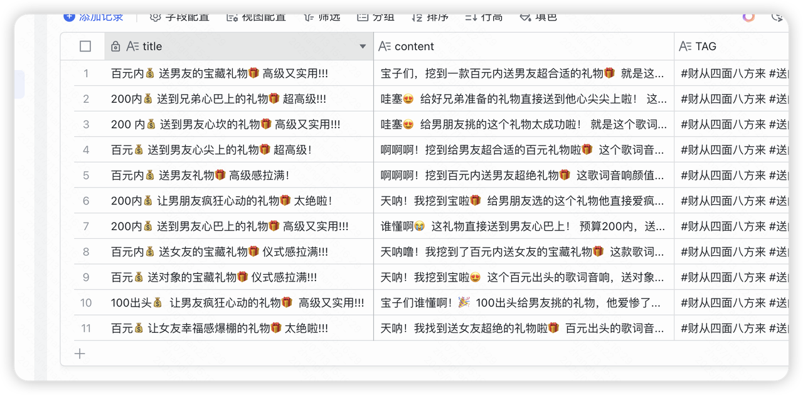
Task: Open 字段配置 field settings in toolbar
Action: coord(179,17)
